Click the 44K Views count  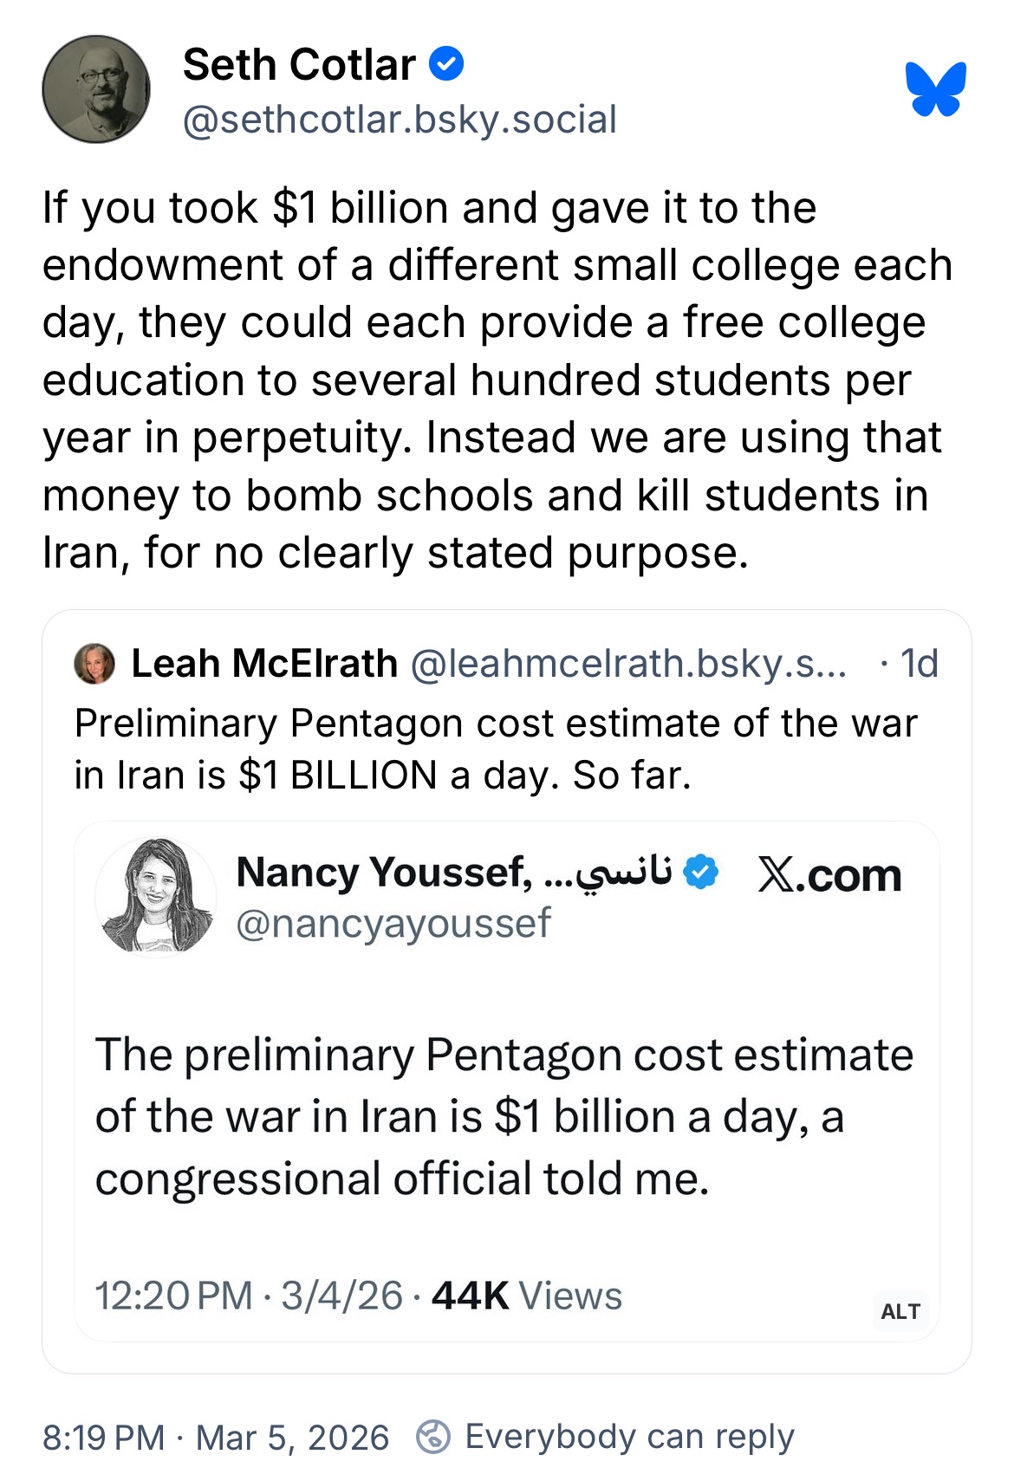527,1296
